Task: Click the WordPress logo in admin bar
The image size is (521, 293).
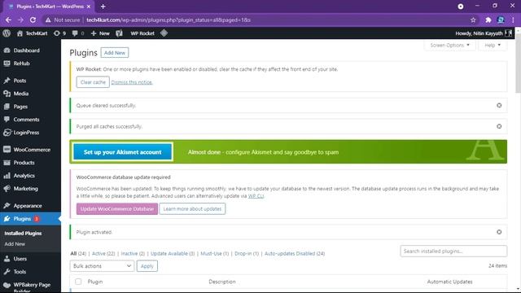Action: (7, 33)
